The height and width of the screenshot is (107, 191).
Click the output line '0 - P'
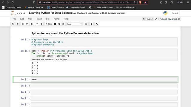click(35, 63)
